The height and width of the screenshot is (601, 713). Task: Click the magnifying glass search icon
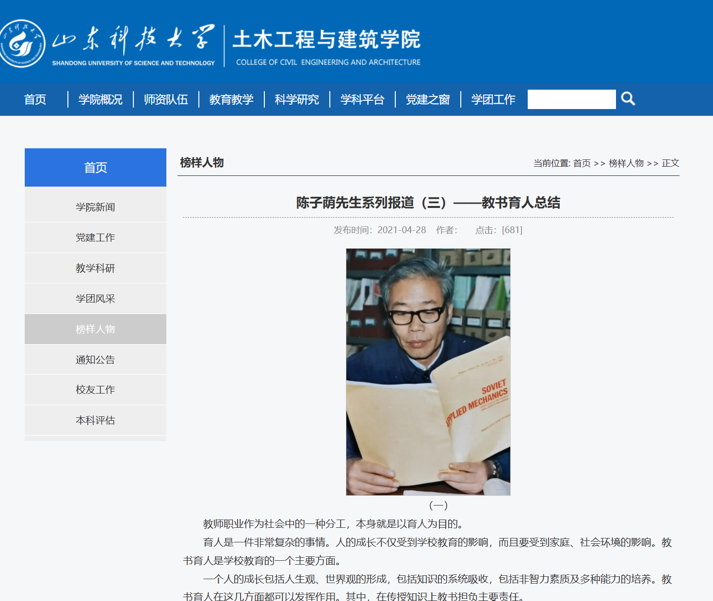click(628, 99)
